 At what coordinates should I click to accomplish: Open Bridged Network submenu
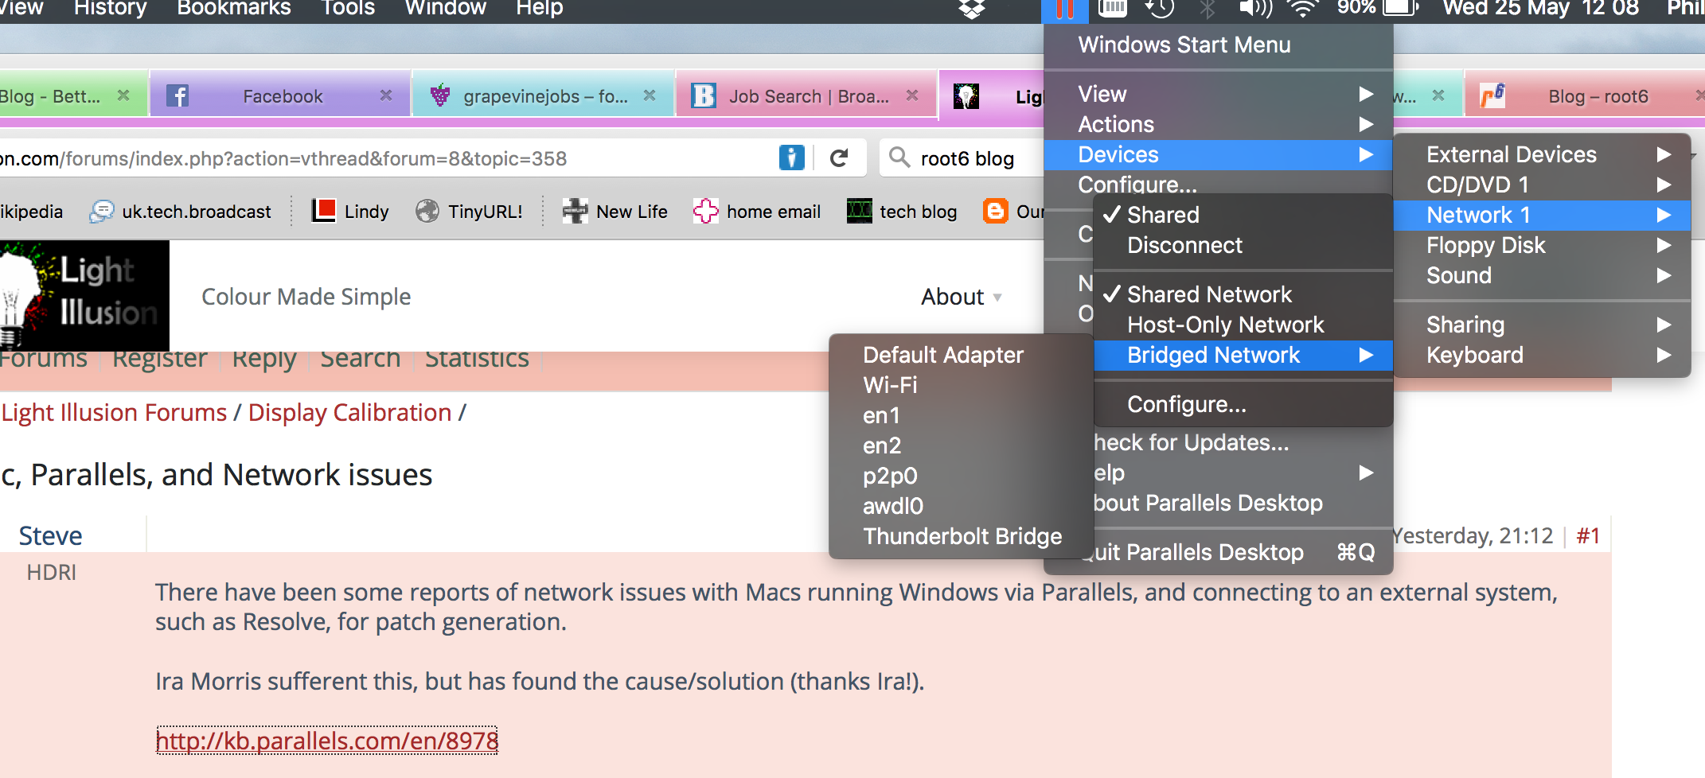click(x=1243, y=355)
